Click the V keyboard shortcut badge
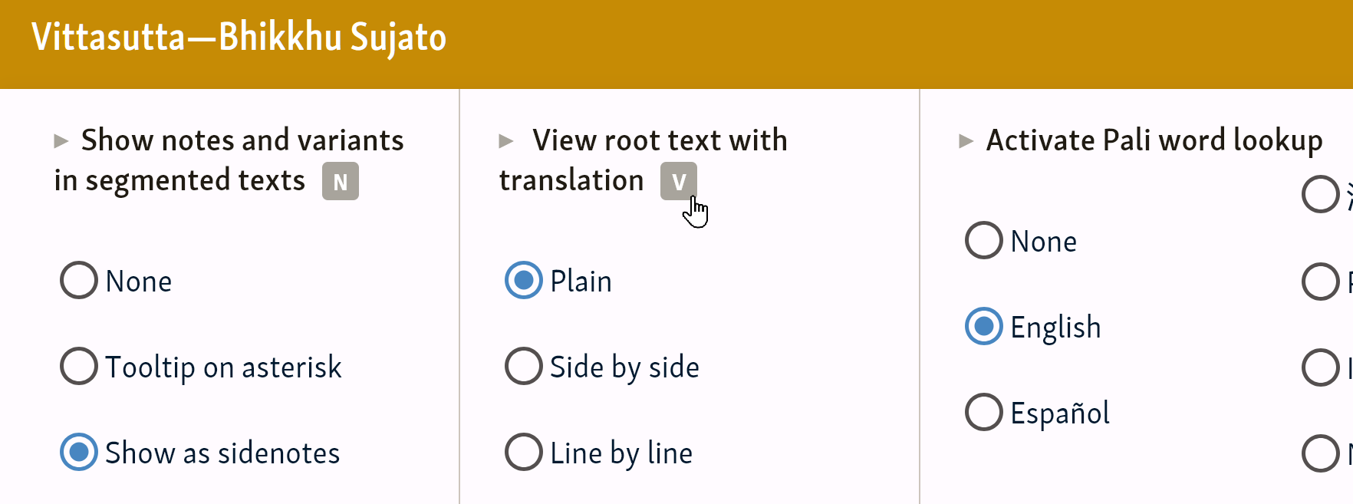This screenshot has width=1353, height=504. click(x=678, y=182)
